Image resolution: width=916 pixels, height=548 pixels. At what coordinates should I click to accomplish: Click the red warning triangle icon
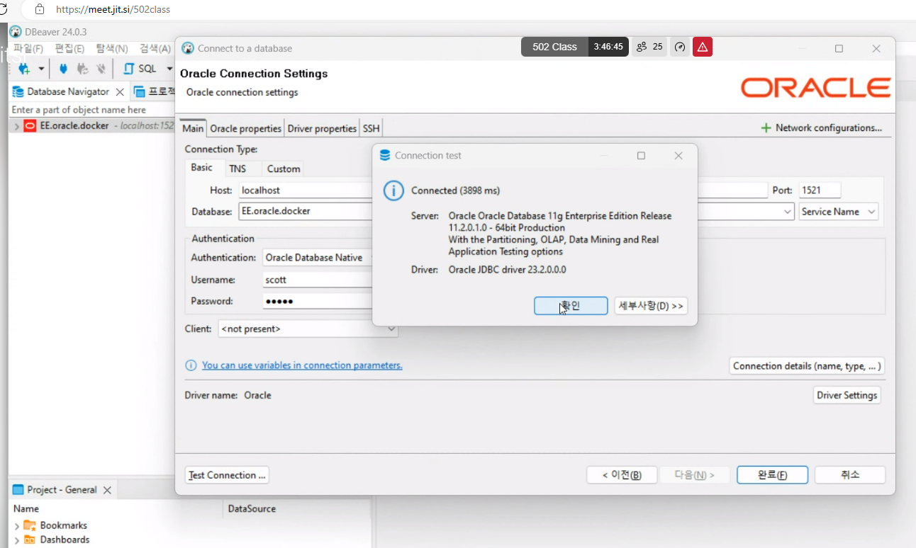pos(703,47)
